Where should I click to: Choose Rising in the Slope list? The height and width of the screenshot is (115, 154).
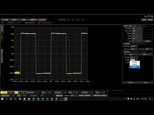coord(135,62)
